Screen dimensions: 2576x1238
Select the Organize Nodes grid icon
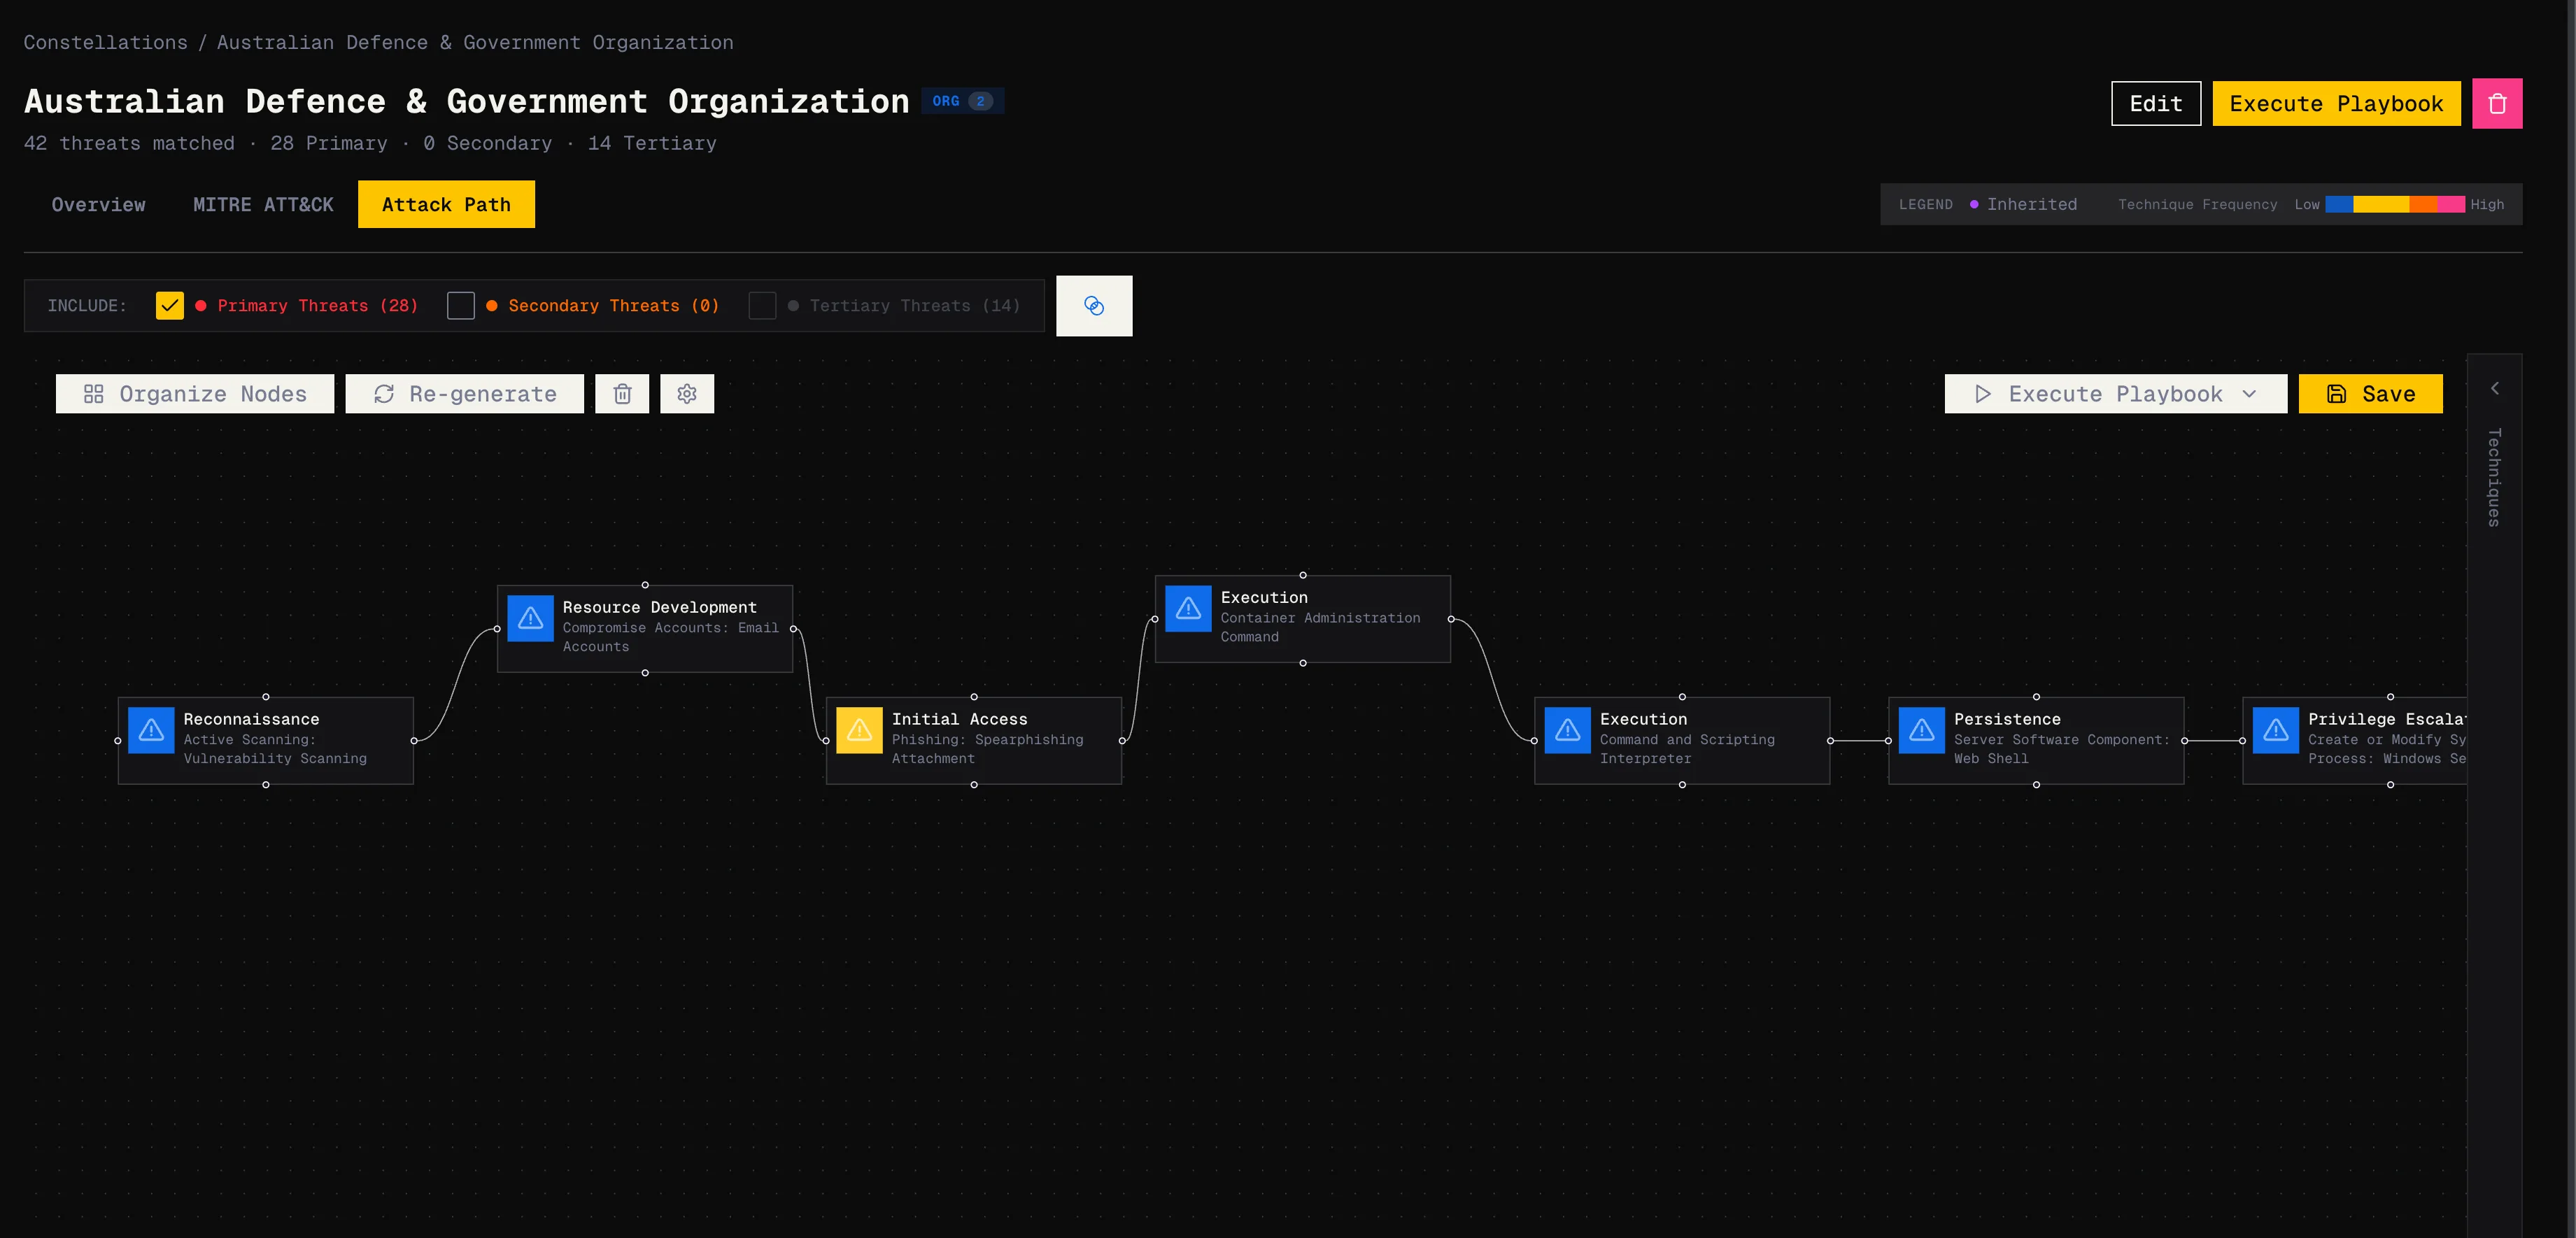[x=93, y=394]
